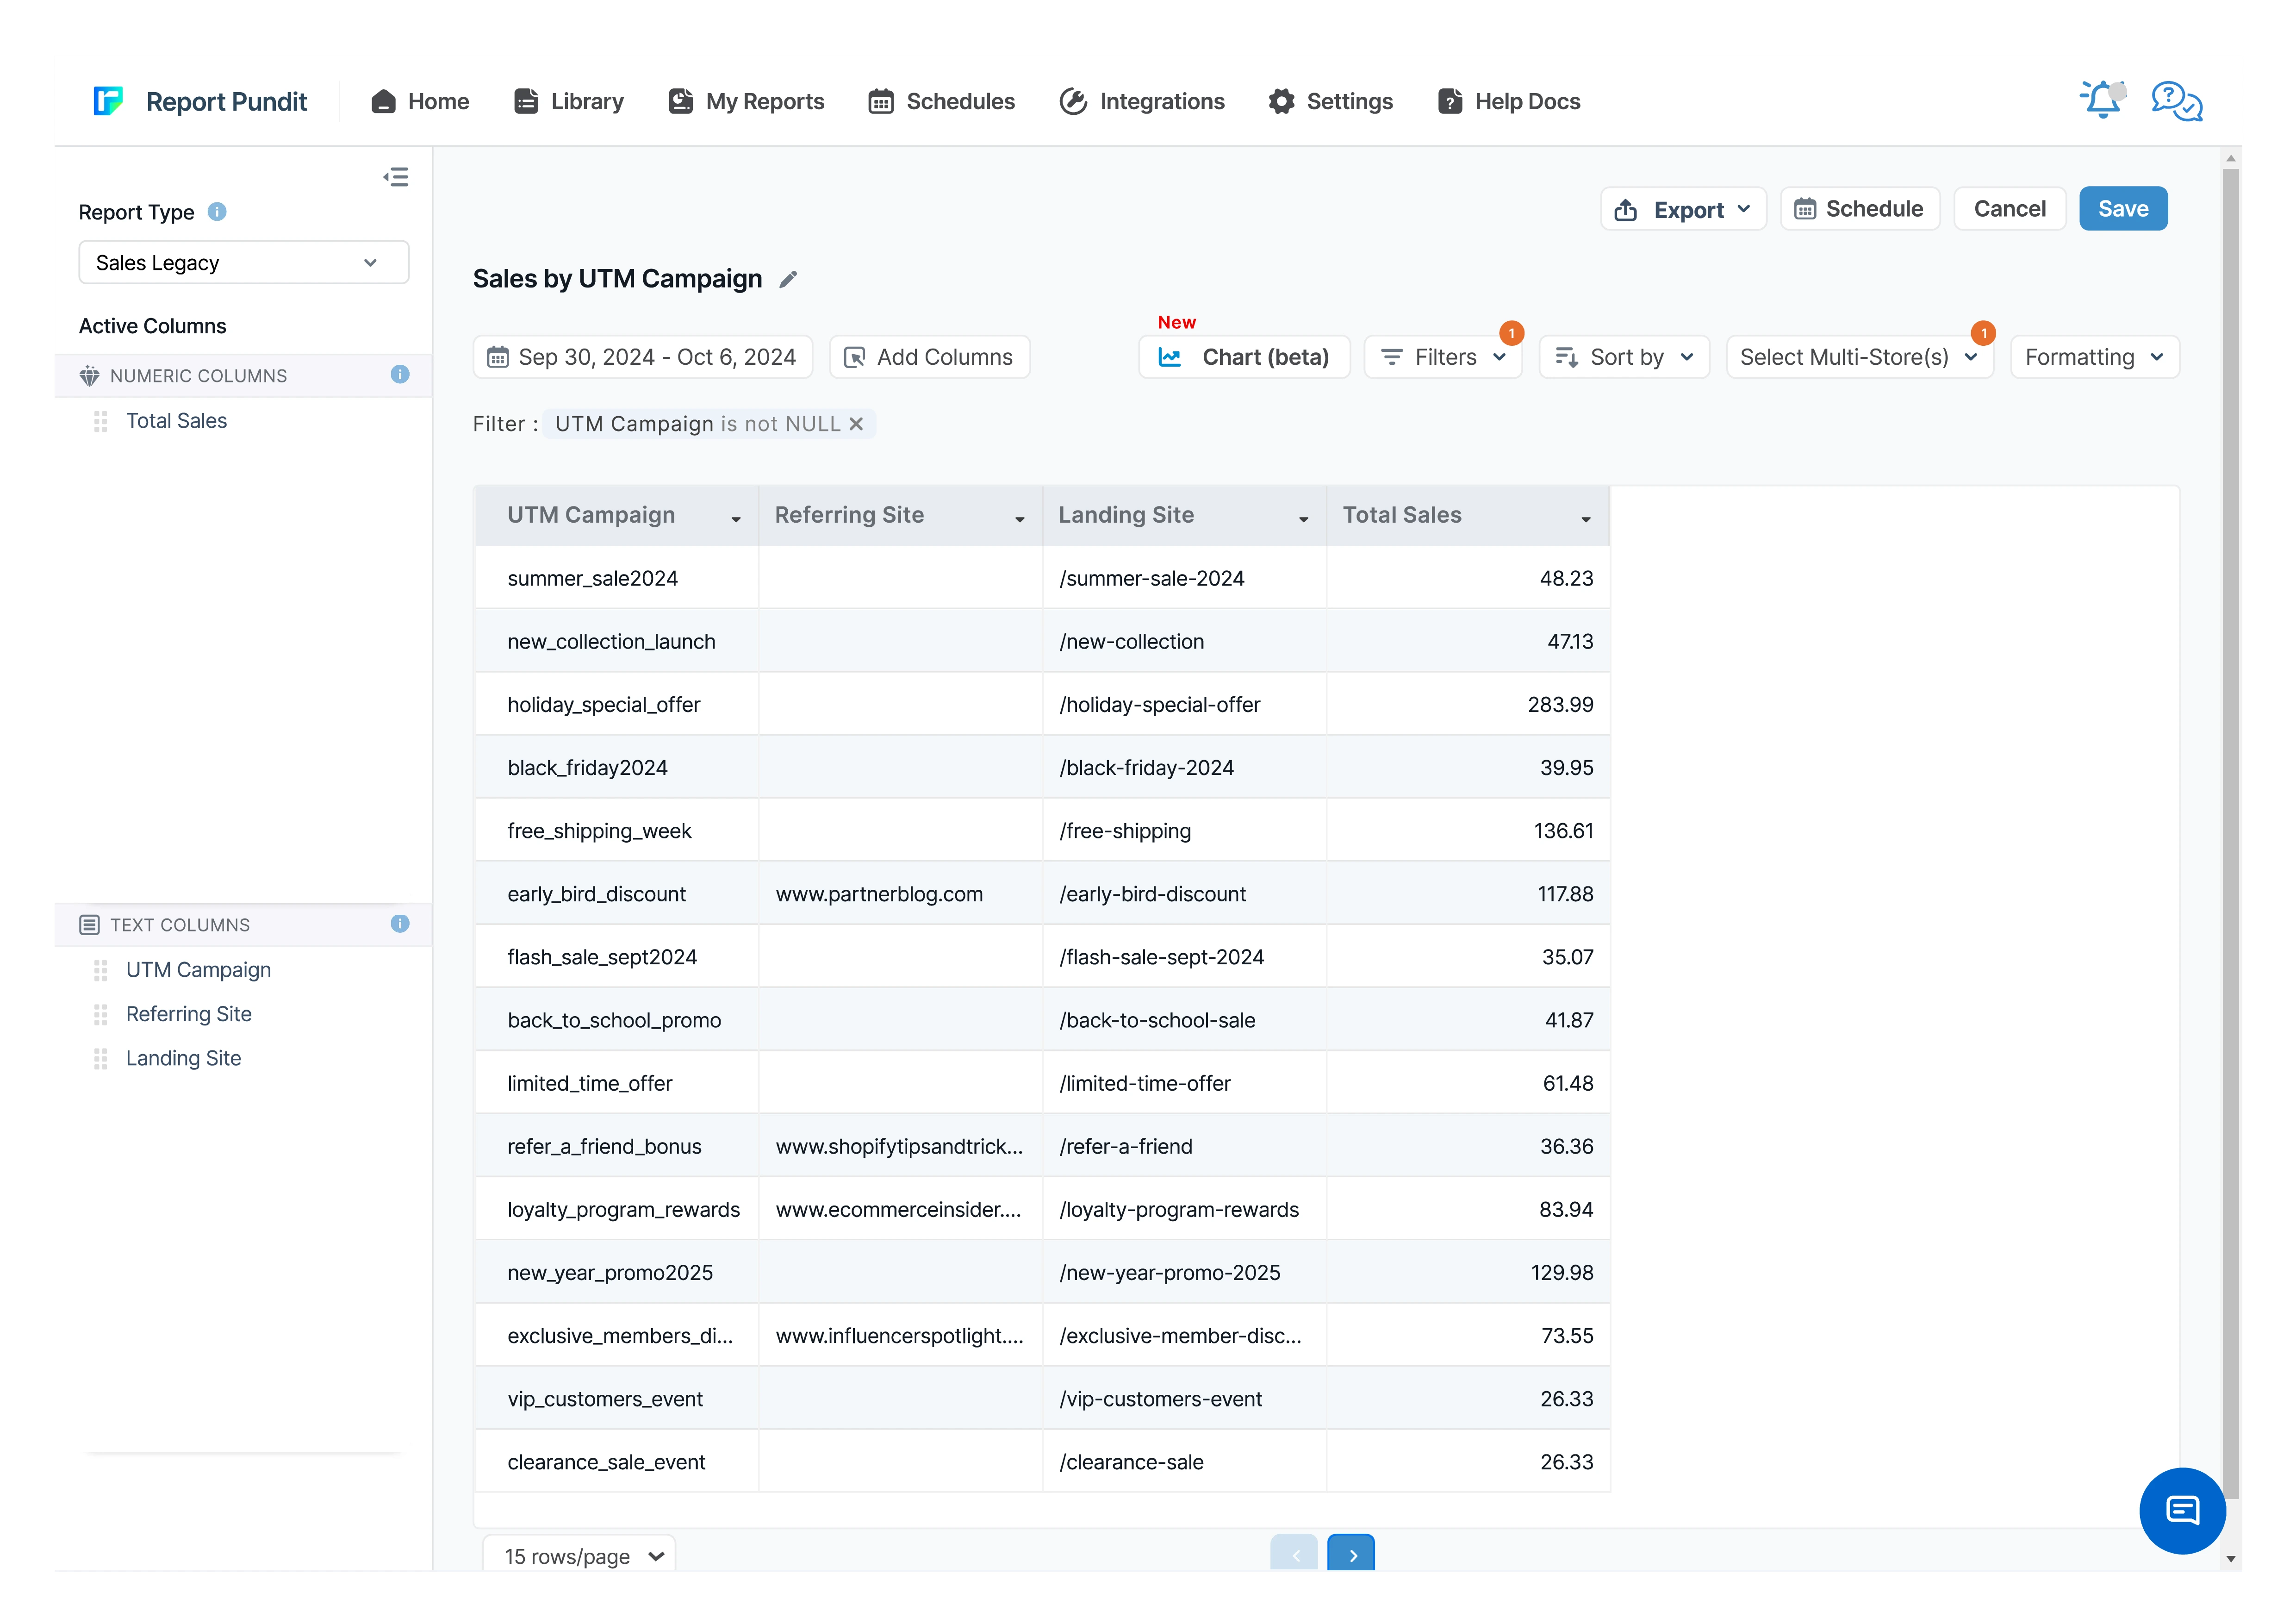Image resolution: width=2296 pixels, height=1624 pixels.
Task: Open the Formatting dropdown
Action: coord(2094,357)
